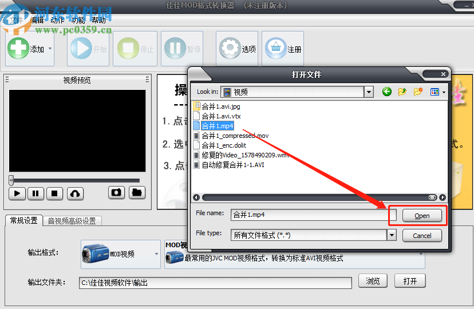Click the headphone audio icon in preview
Viewport: 474px width, 309px height.
coord(75,193)
